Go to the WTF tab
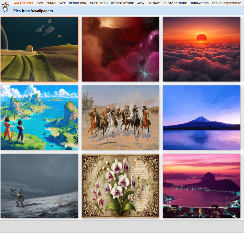Viewport: 244px width, 233px height. click(x=63, y=3)
